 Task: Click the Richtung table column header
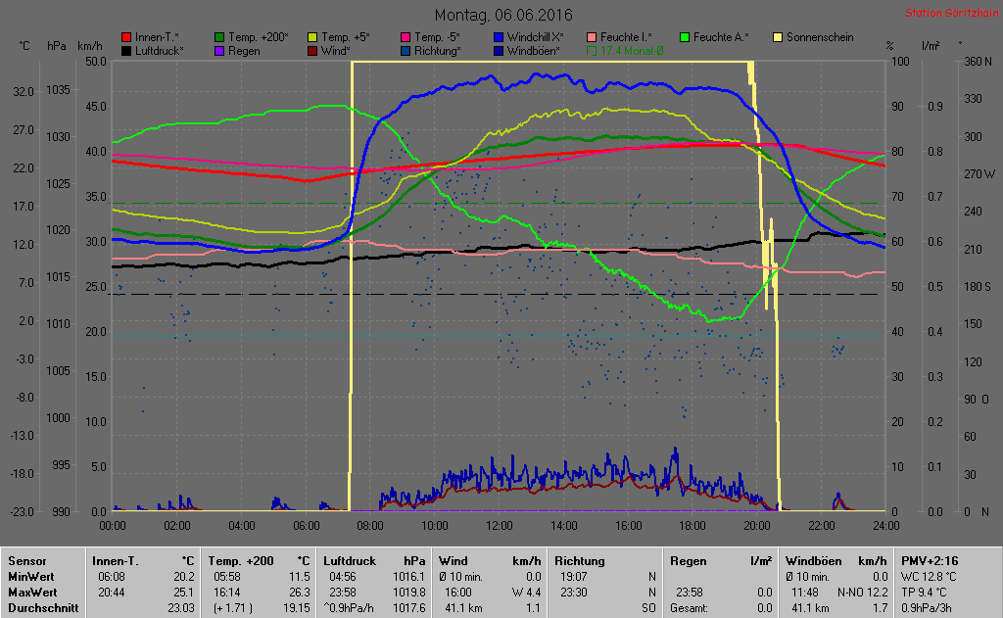[580, 561]
